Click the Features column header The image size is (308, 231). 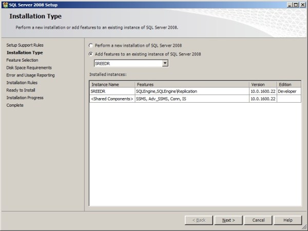coord(192,84)
